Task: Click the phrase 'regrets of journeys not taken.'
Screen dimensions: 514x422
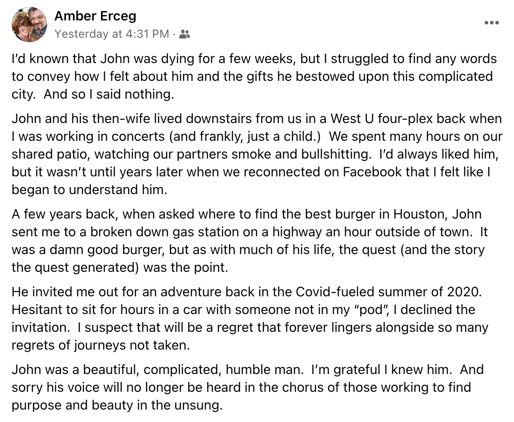Action: pos(100,345)
